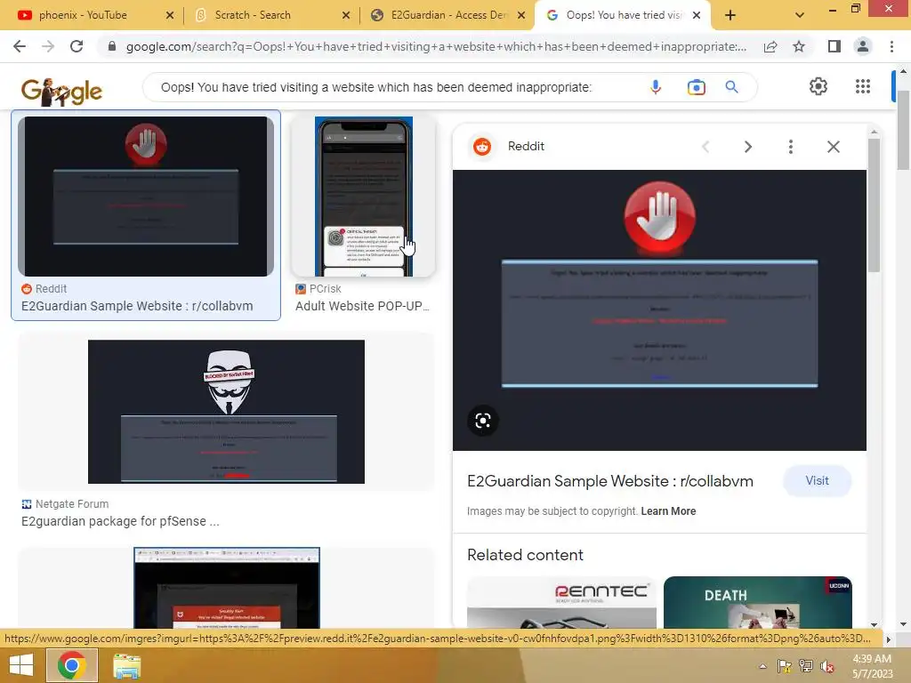Image resolution: width=911 pixels, height=683 pixels.
Task: Click the network tray icon
Action: tap(805, 666)
